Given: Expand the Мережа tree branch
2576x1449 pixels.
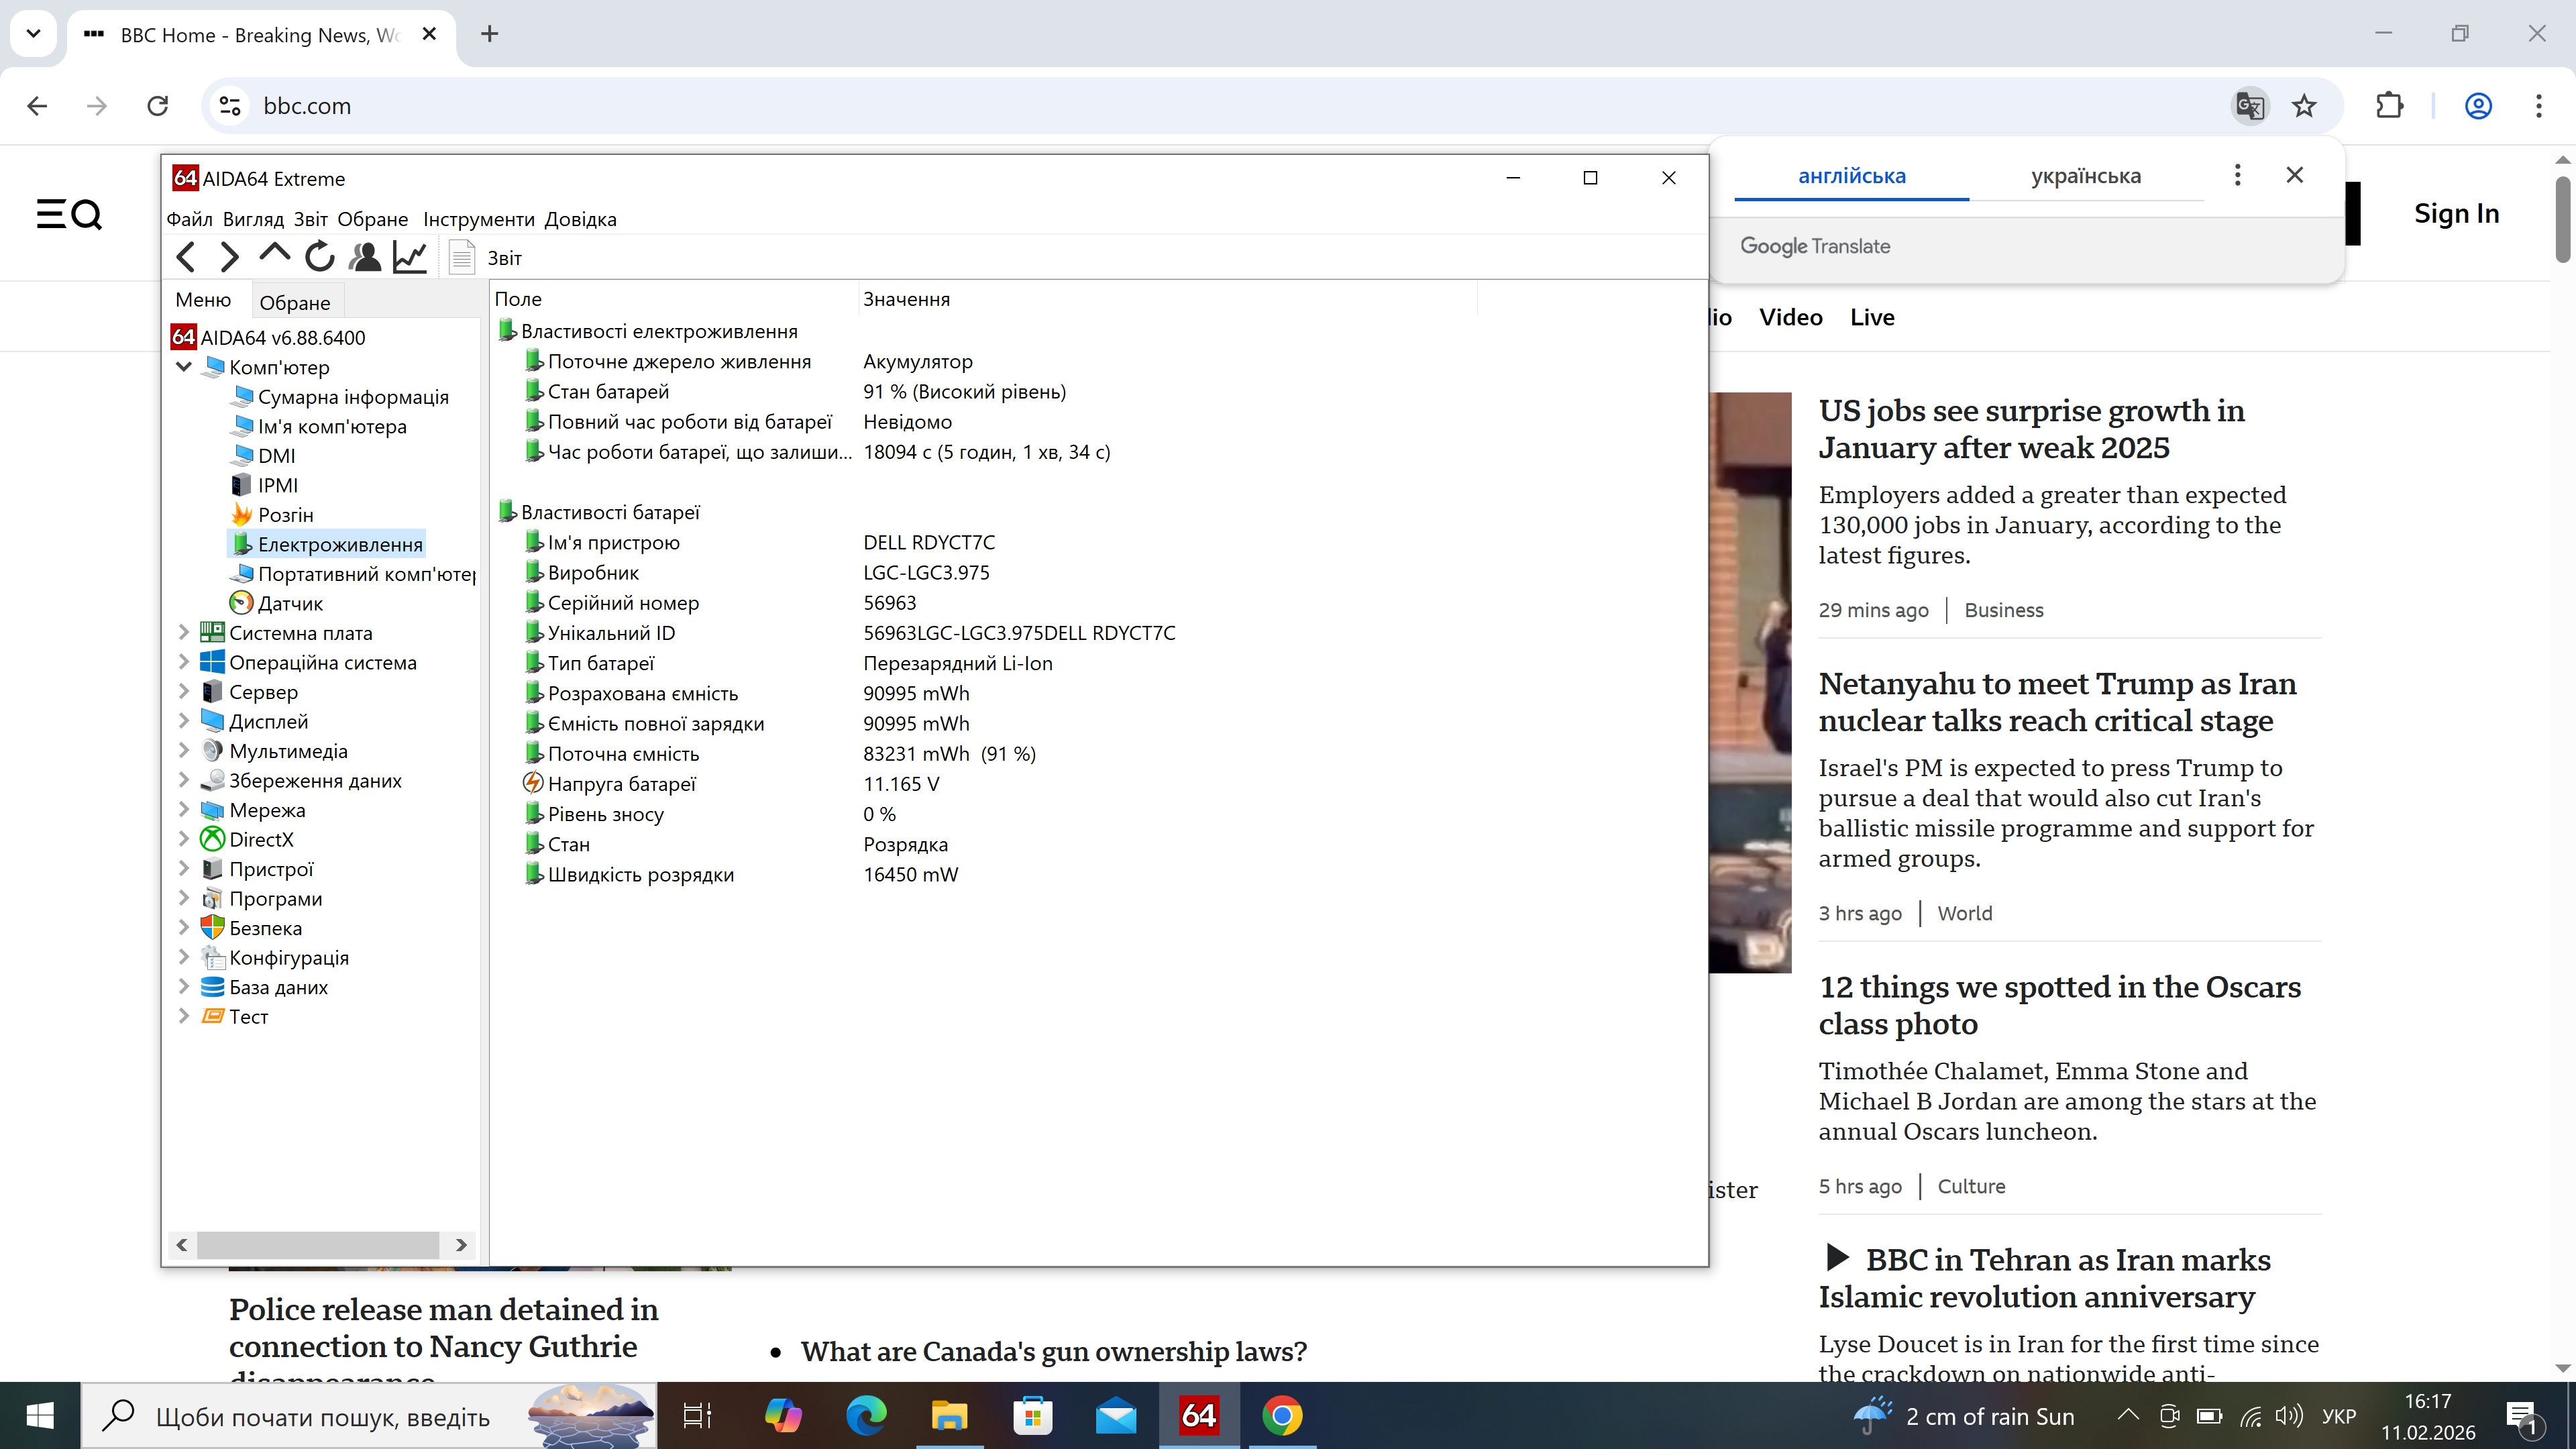Looking at the screenshot, I should (x=184, y=809).
